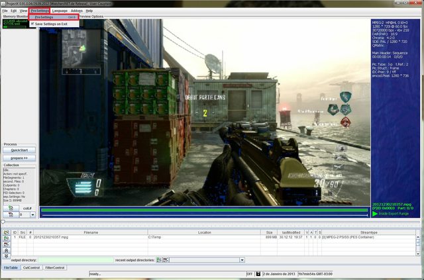The width and height of the screenshot is (424, 280).
Task: Click the Src column header
Action: coord(23,232)
